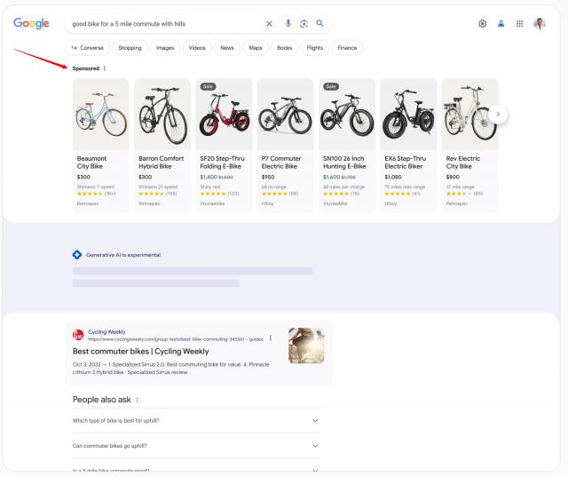Click the People also ask heading

[102, 400]
